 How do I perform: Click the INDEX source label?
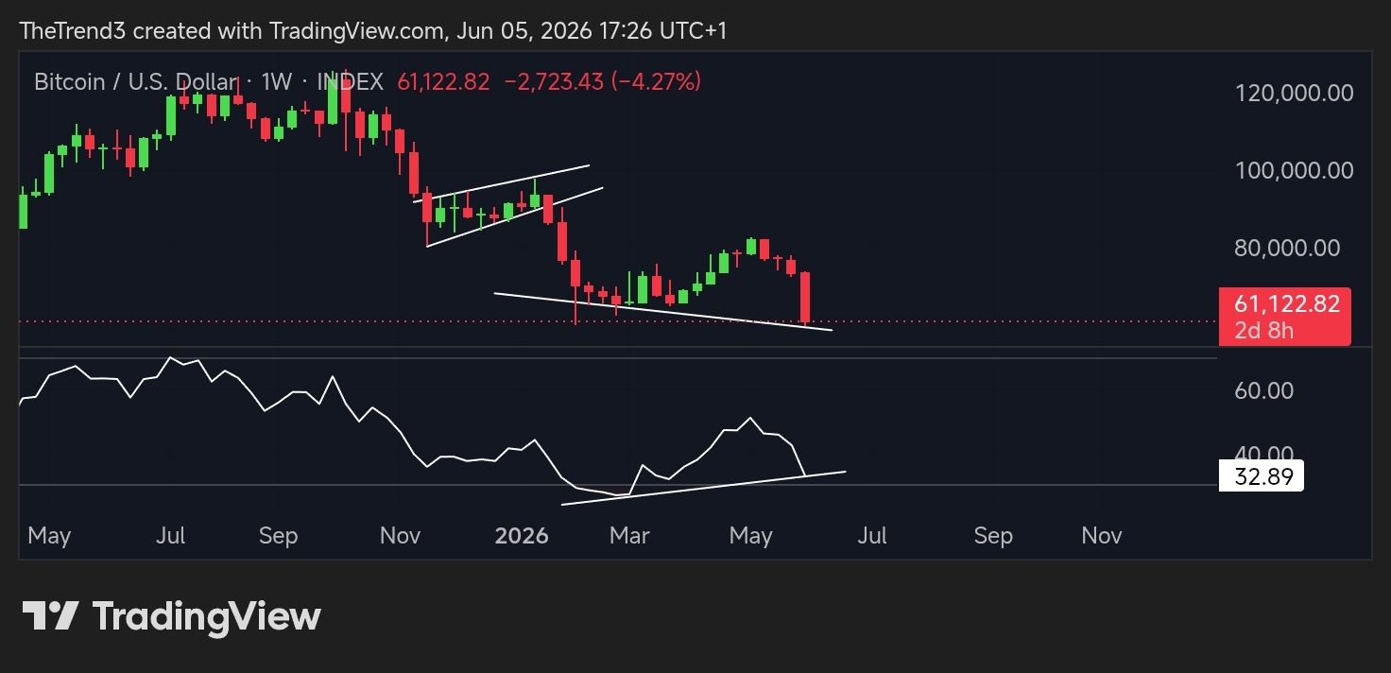click(x=351, y=82)
